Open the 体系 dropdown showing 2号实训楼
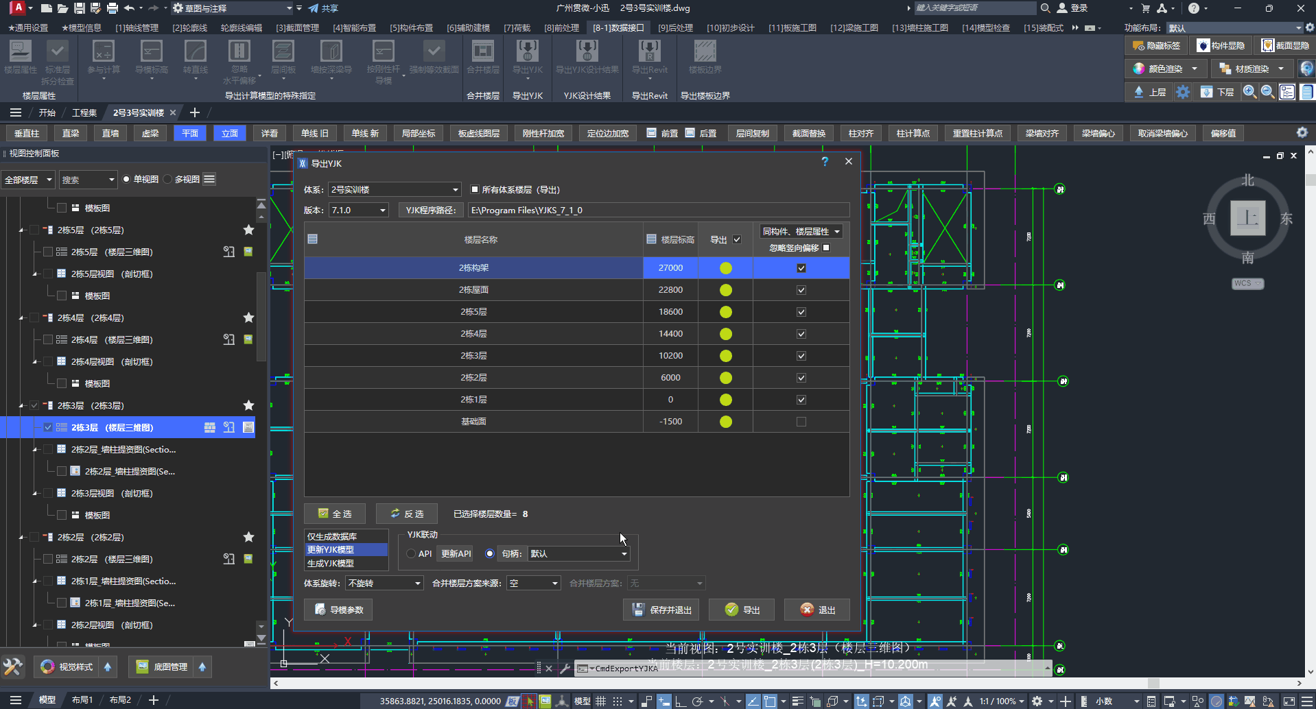Screen dimensions: 1316x709 coord(395,190)
